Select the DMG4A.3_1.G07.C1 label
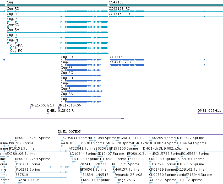The height and width of the screenshot is (184, 223). point(131,138)
